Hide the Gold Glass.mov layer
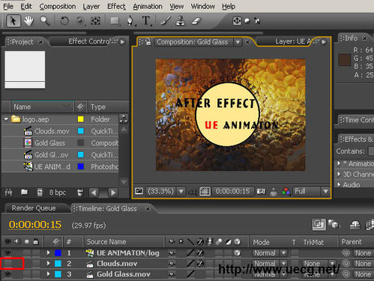Image resolution: width=374 pixels, height=281 pixels. pos(7,274)
